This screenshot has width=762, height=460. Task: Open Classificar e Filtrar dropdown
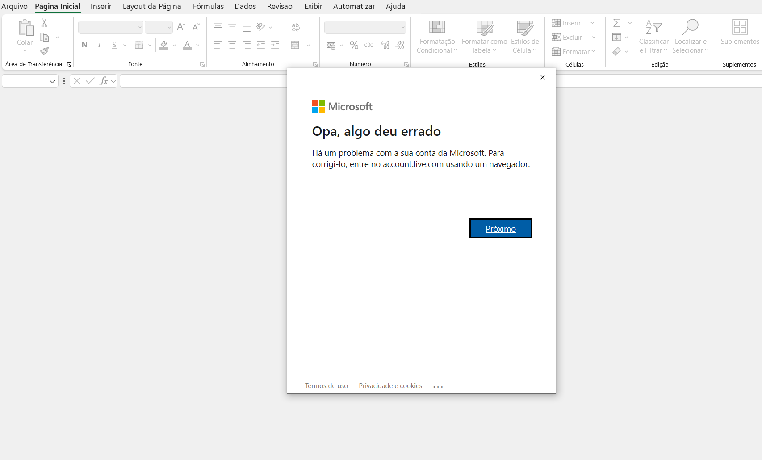click(x=653, y=37)
